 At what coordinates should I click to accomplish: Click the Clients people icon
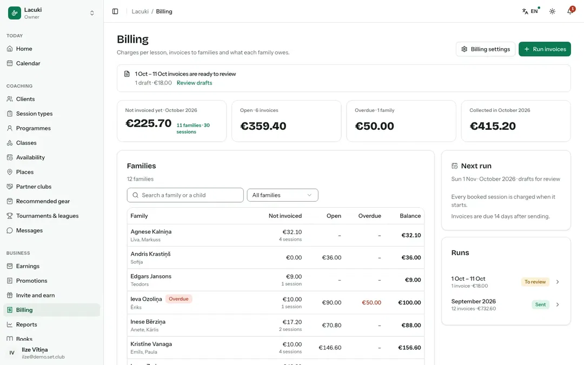point(10,99)
